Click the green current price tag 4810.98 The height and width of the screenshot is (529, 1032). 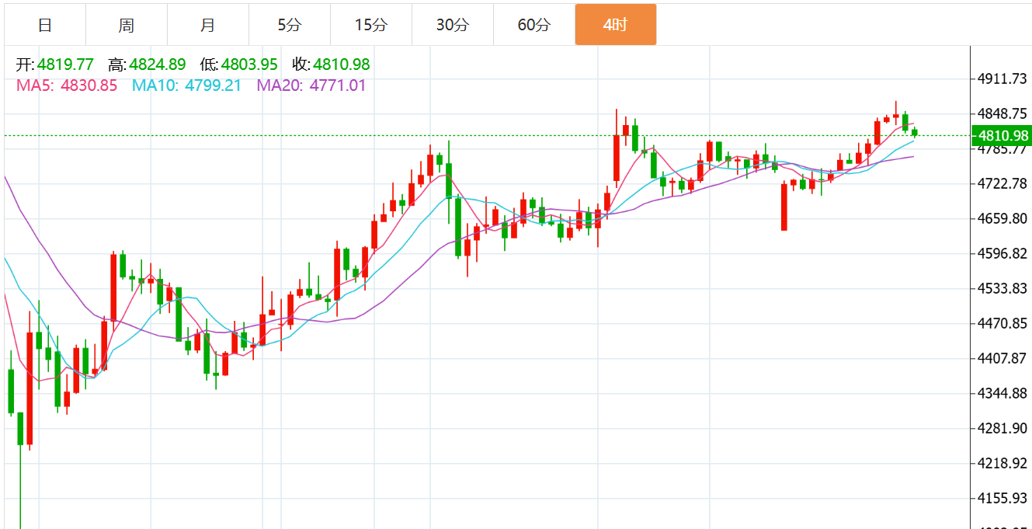[x=1000, y=136]
